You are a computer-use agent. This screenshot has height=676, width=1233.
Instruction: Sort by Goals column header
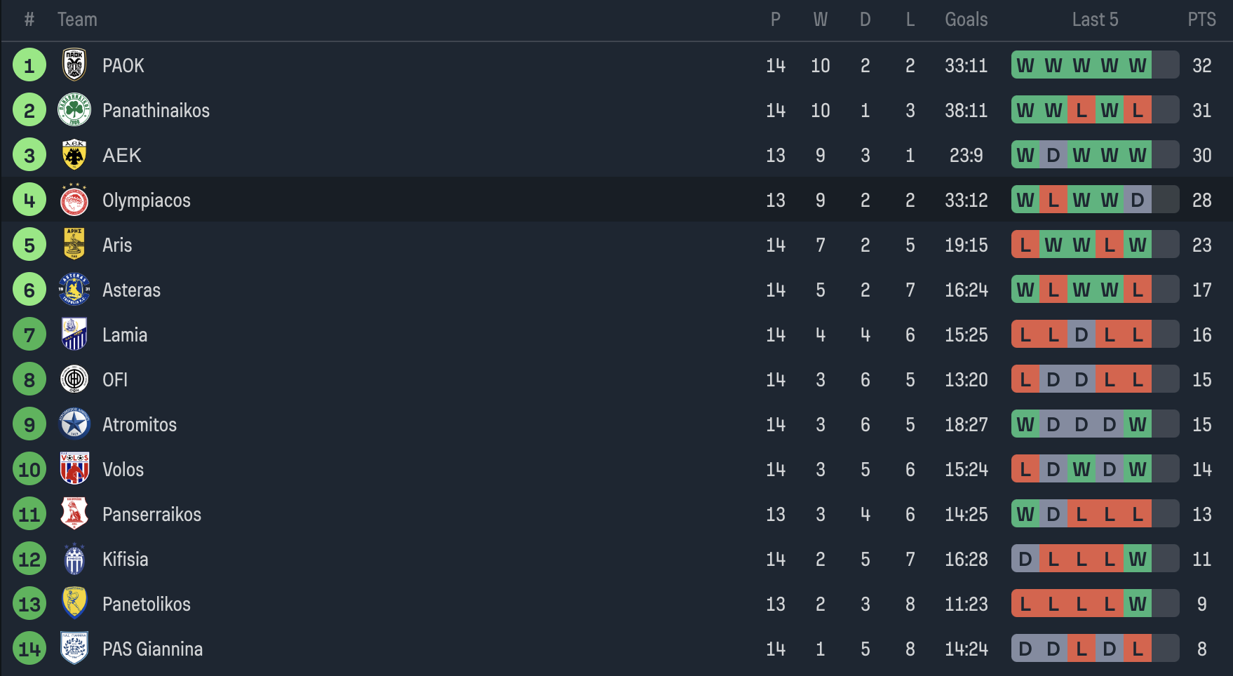[966, 20]
